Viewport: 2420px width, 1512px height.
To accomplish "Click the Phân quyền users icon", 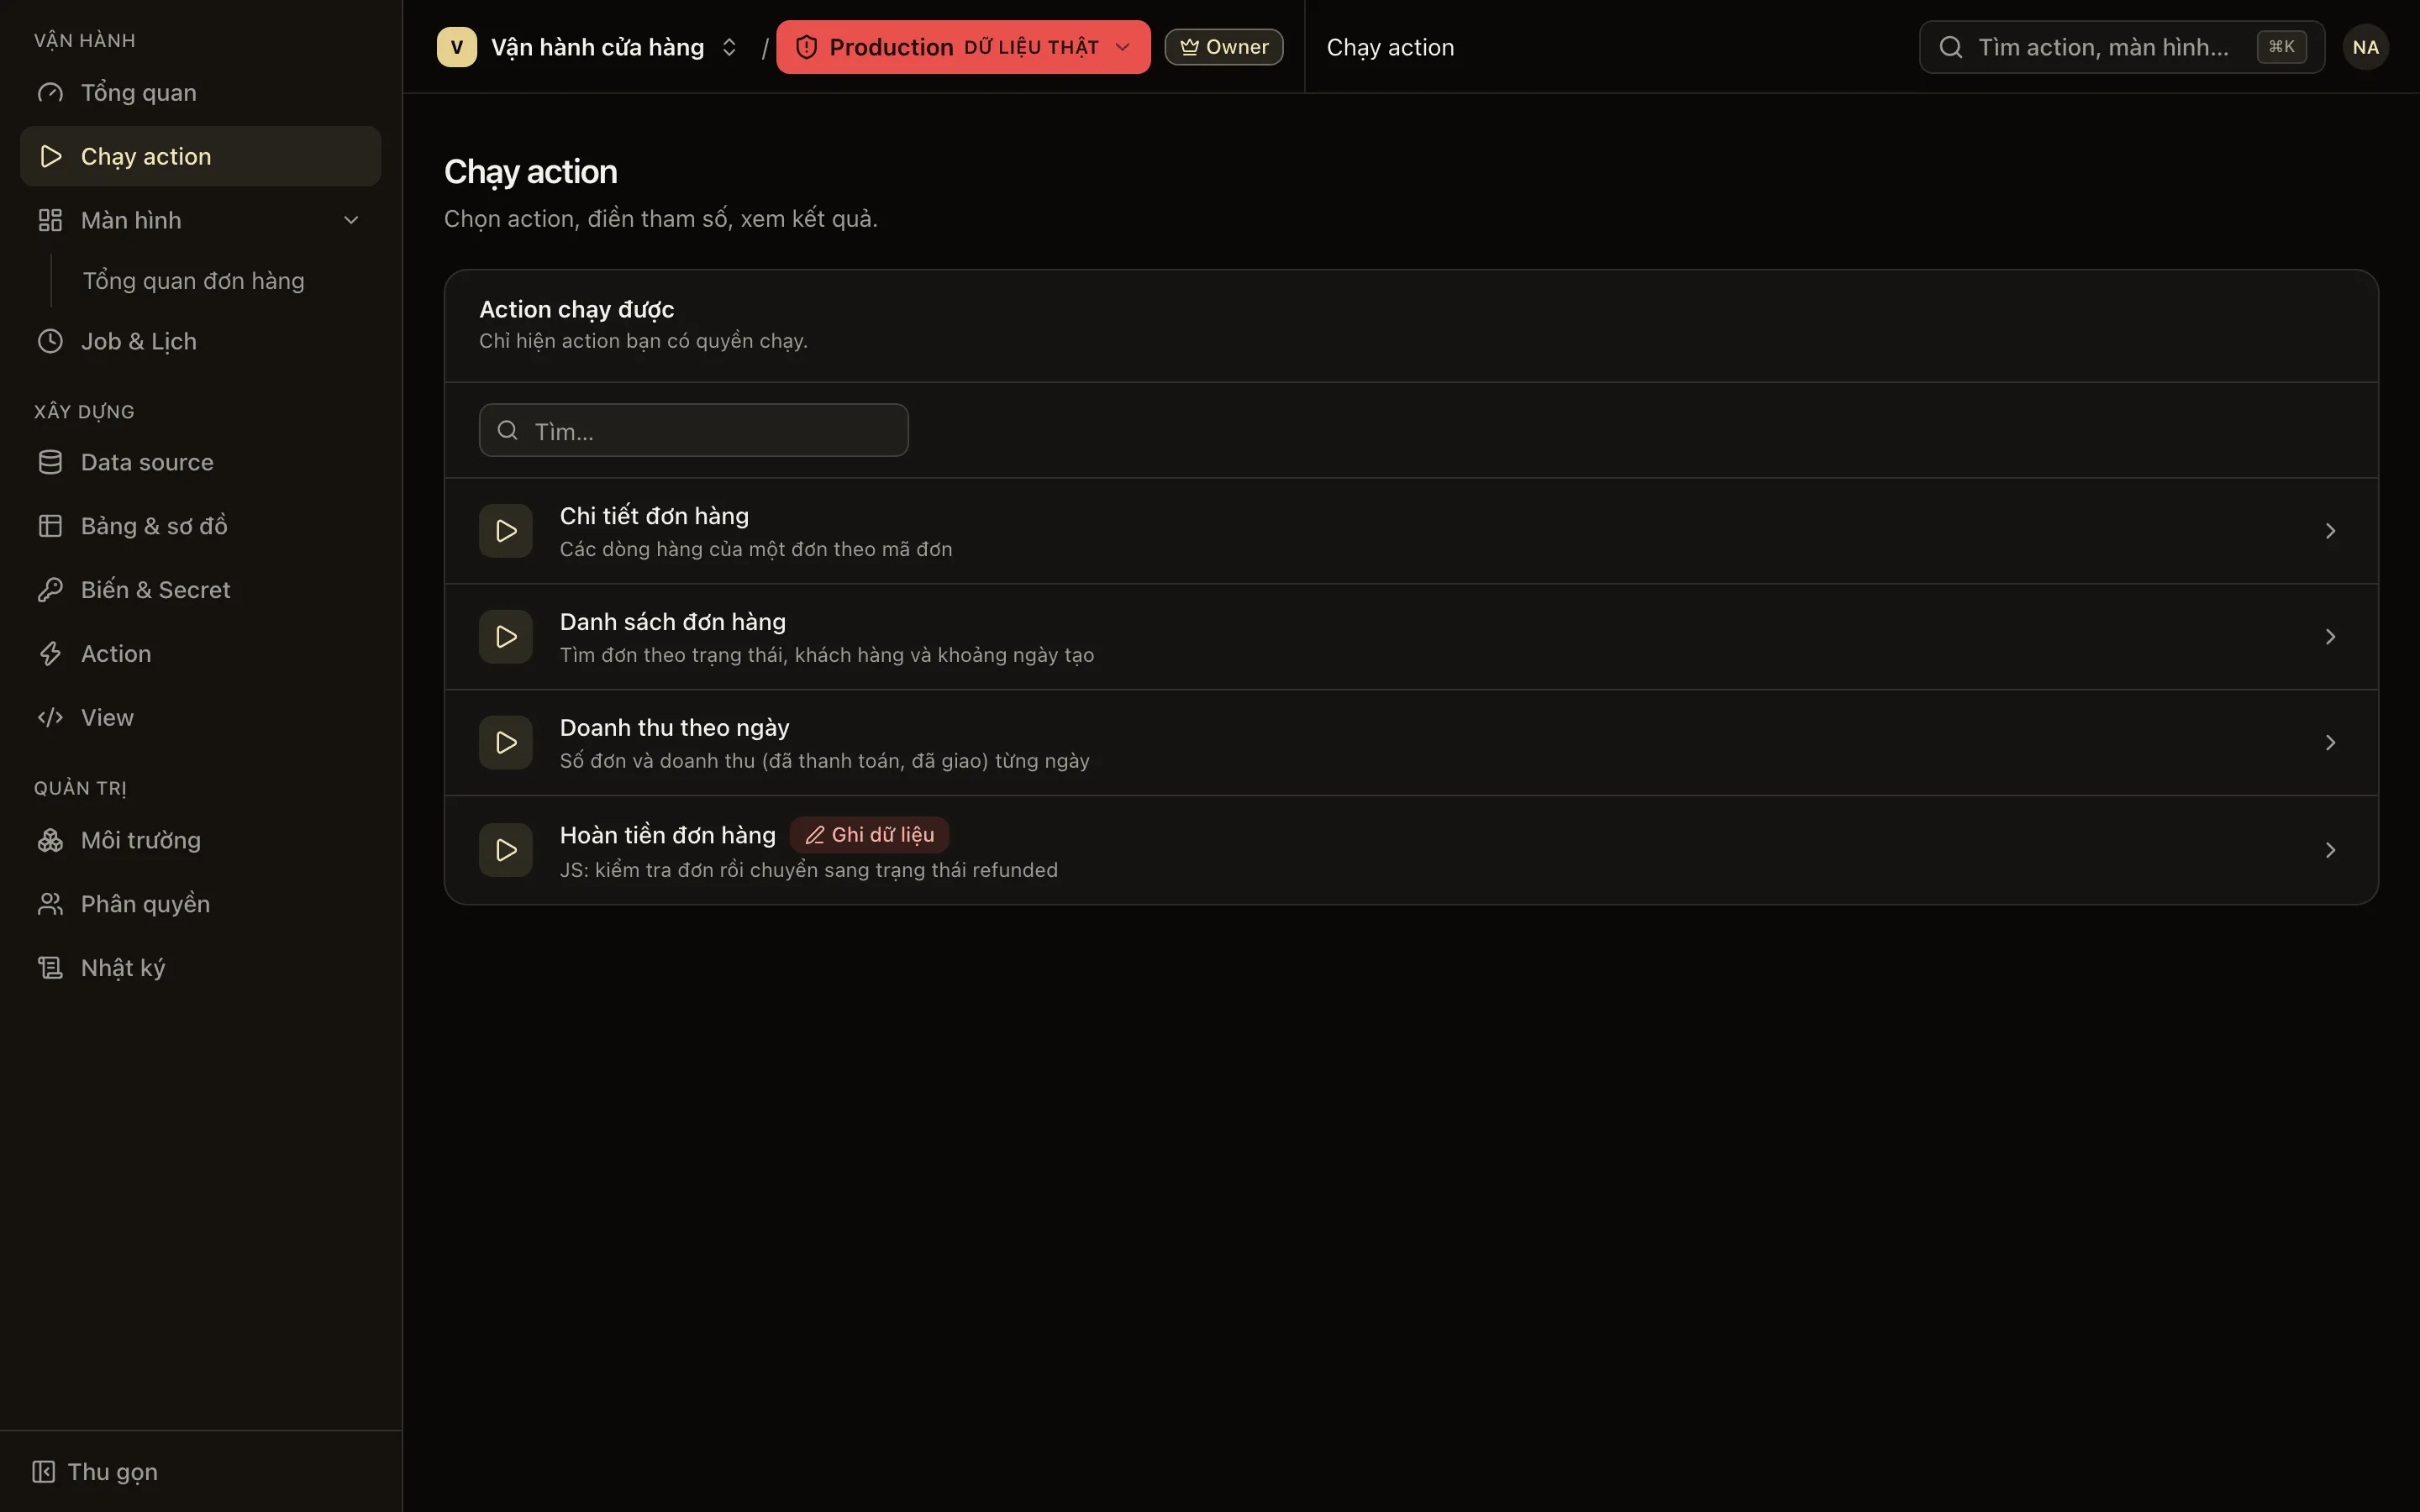I will tap(50, 904).
